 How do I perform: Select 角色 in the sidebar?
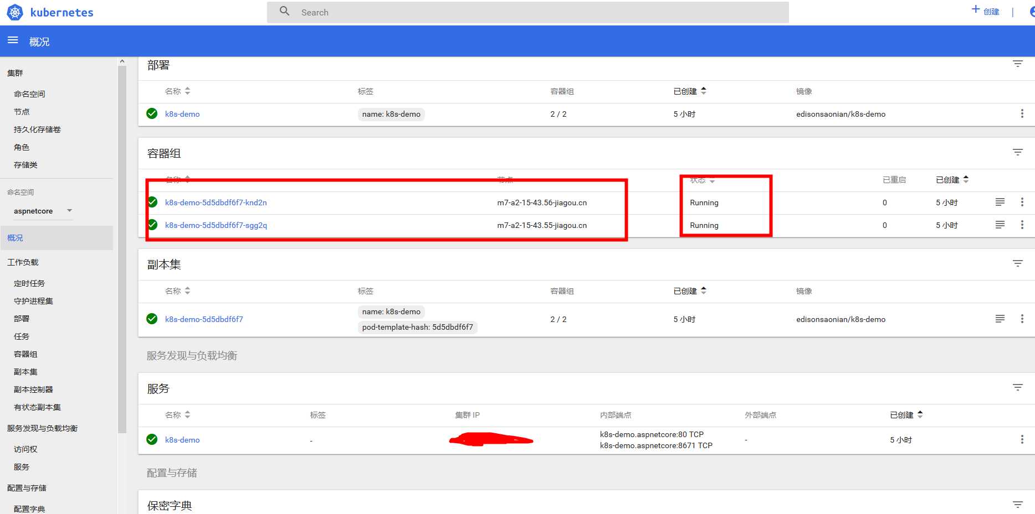pos(22,147)
